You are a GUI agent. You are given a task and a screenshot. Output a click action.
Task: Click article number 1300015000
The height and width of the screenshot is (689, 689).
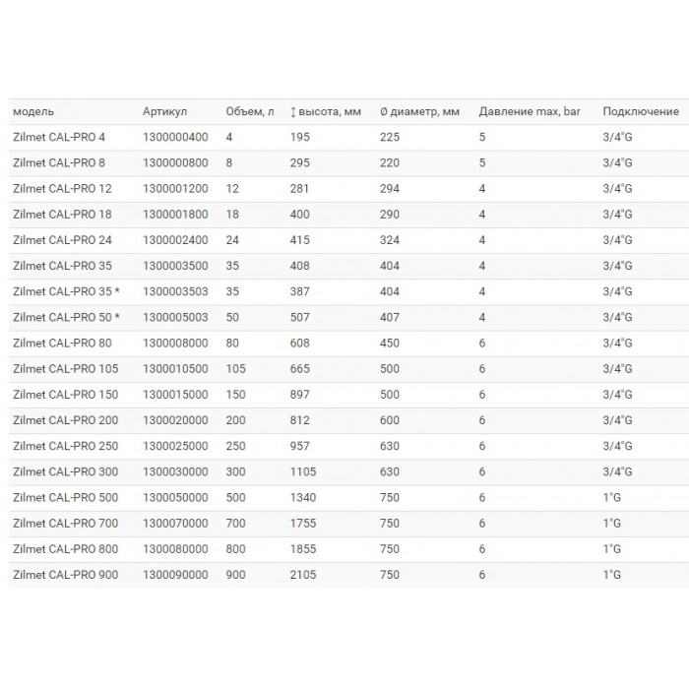tap(175, 395)
